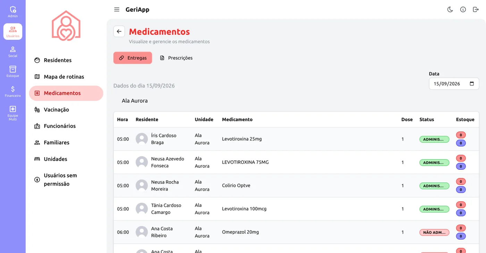The image size is (486, 253).
Task: Switch to dark mode via the moon icon
Action: [450, 10]
